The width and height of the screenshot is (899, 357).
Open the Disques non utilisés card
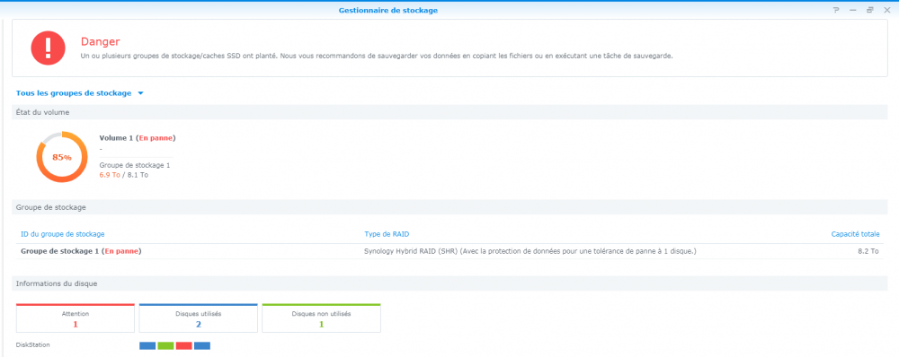coord(321,318)
